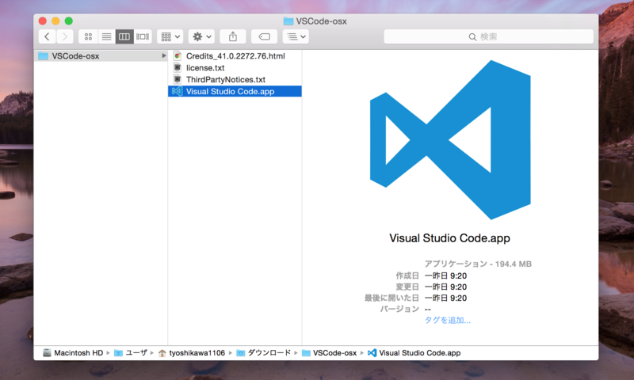Open the arrange-by grouping dropdown
The height and width of the screenshot is (380, 634).
[170, 36]
